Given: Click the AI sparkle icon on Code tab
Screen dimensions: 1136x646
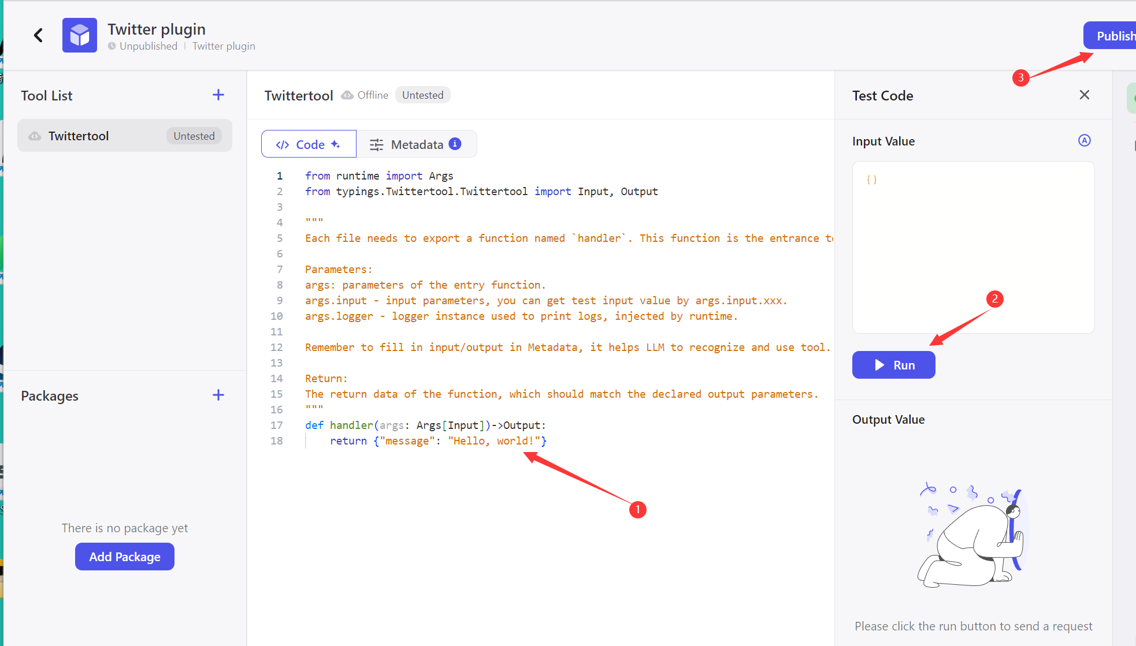Looking at the screenshot, I should (335, 144).
